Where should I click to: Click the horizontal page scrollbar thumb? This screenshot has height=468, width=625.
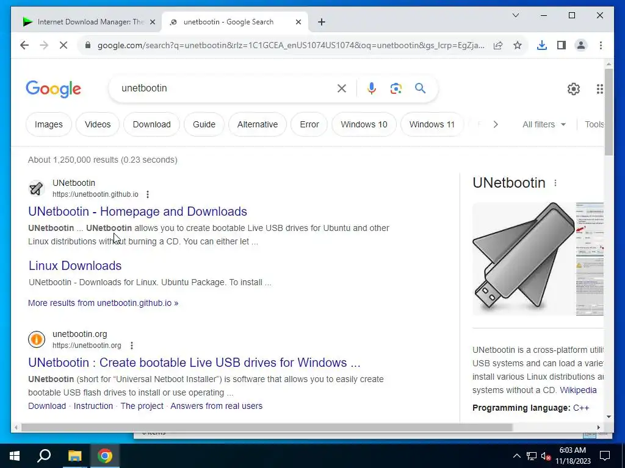tap(267, 427)
